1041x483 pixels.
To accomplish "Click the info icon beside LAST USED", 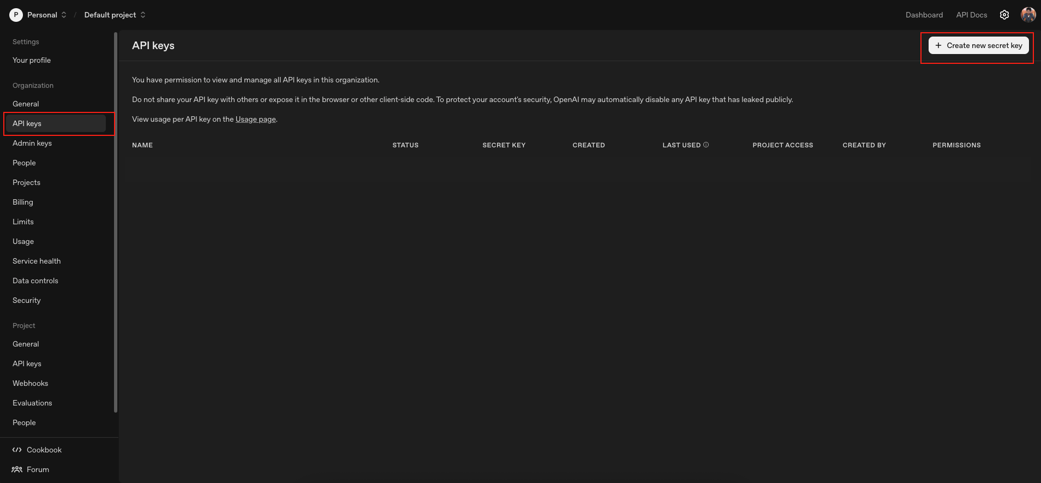I will (706, 145).
